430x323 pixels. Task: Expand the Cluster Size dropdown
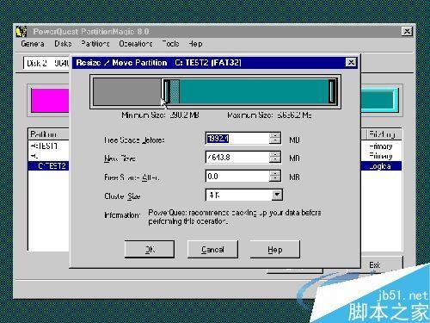tap(277, 195)
